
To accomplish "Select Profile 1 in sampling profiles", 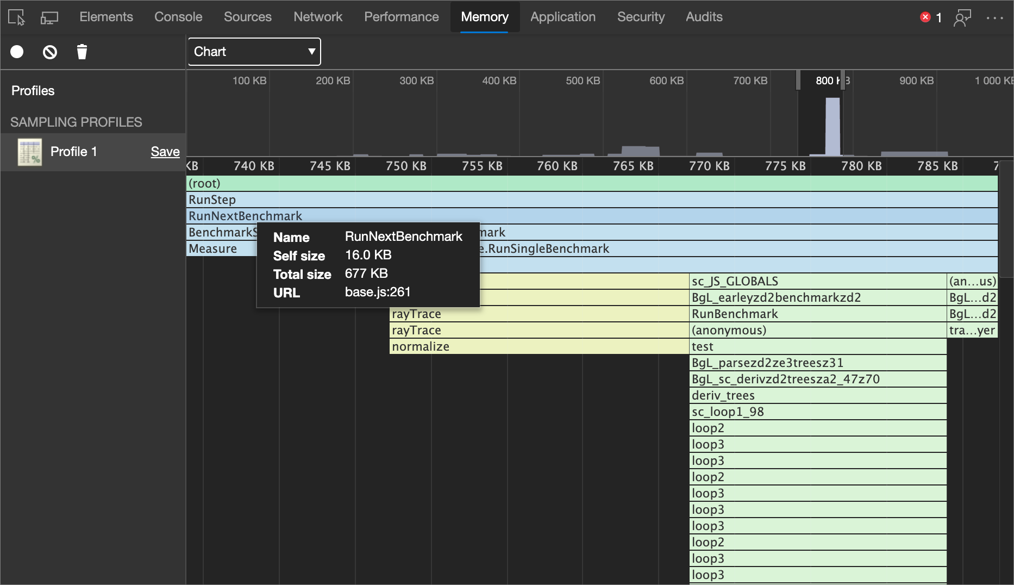I will point(74,152).
